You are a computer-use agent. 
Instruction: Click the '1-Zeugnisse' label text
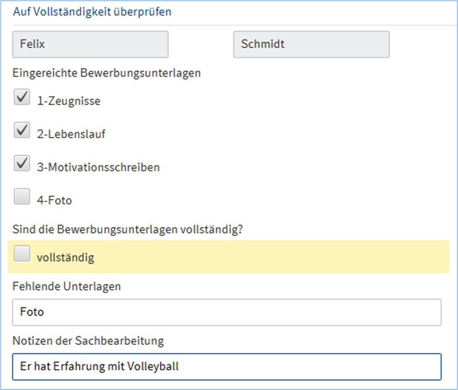click(x=69, y=101)
